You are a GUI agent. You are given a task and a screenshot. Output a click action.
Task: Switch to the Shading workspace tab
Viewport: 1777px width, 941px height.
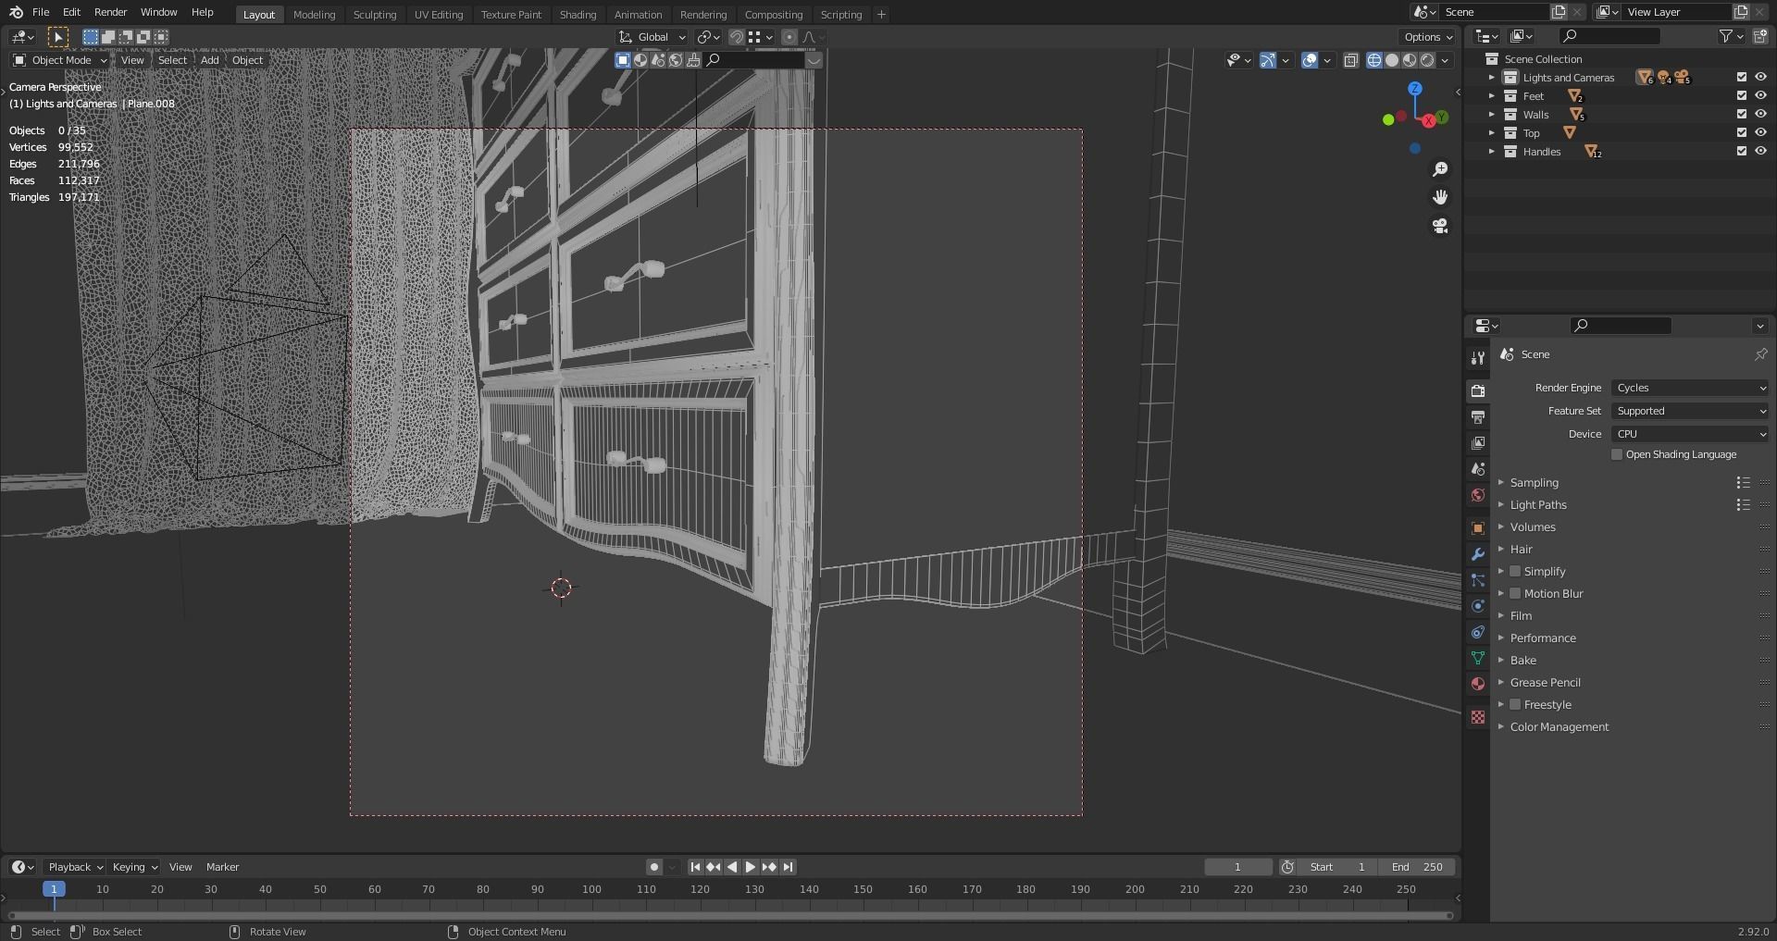point(578,15)
